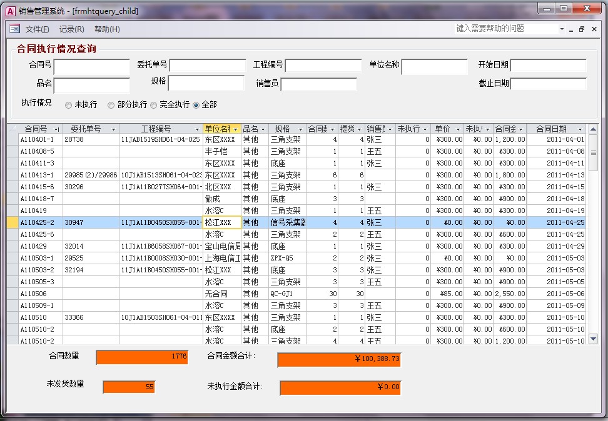
Task: Click the row selector of A110425-2
Action: [13, 223]
